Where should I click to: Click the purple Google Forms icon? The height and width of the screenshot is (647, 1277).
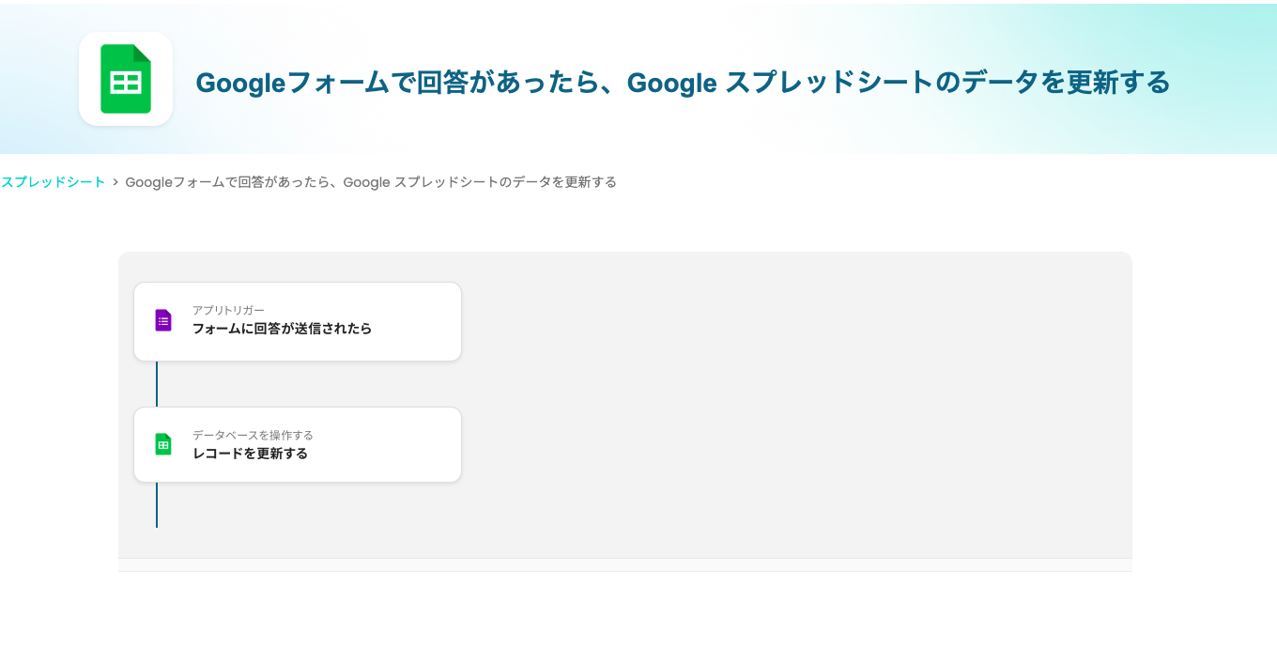click(x=163, y=320)
